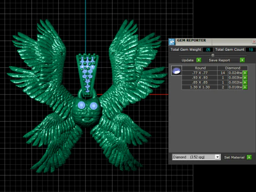Image resolution: width=256 pixels, height=192 pixels.
Task: Click the Save Report button label
Action: pos(219,60)
